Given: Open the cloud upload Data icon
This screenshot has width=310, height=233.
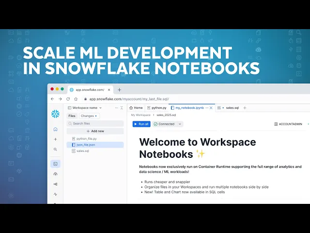Looking at the screenshot, I should (x=55, y=174).
